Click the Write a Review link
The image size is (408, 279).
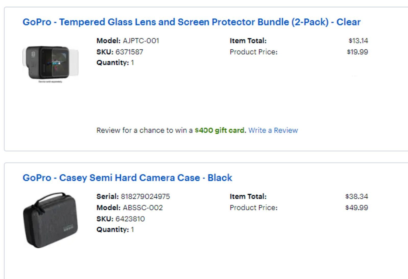click(x=273, y=130)
